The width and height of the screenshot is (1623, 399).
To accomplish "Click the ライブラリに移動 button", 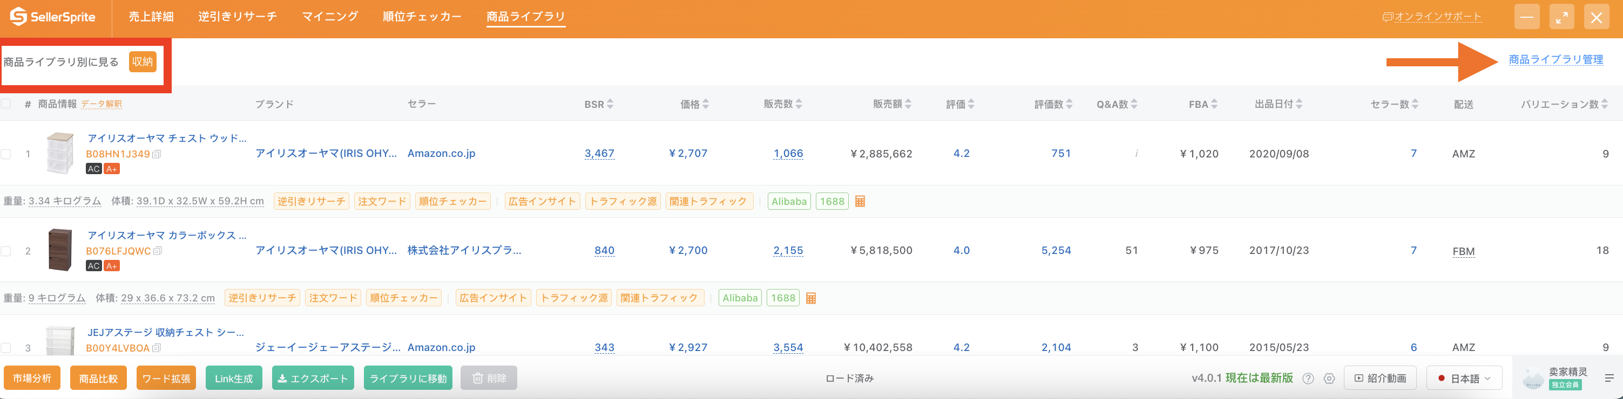I will coord(408,378).
